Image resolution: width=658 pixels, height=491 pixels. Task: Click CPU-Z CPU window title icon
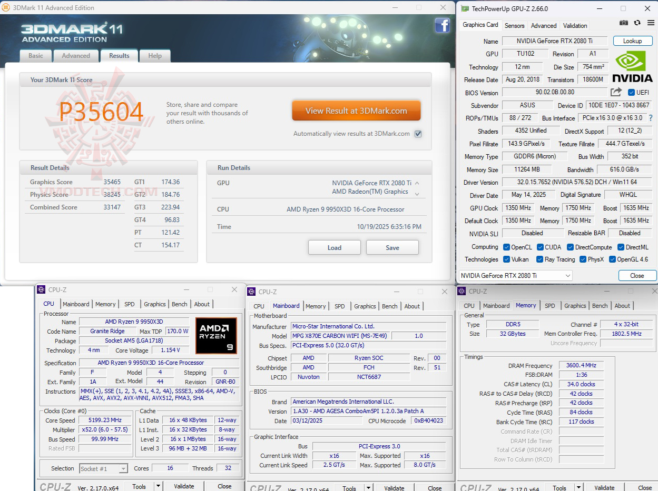click(41, 289)
